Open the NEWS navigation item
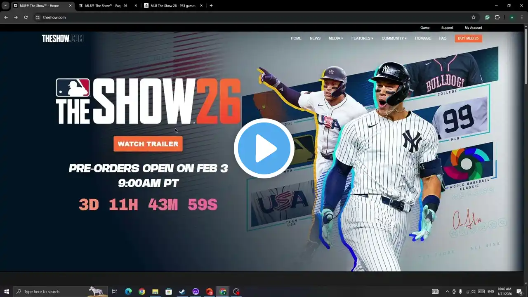Image resolution: width=528 pixels, height=297 pixels. (315, 38)
